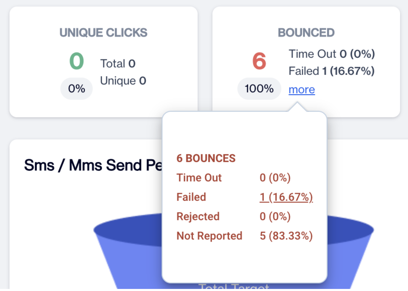This screenshot has height=291, width=408.
Task: Select the green unique clicks count 0
Action: (x=77, y=61)
